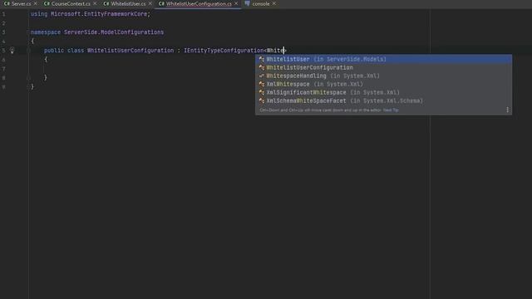This screenshot has width=532, height=299.
Task: Click IEntityTypeConfiguration in the class declaration
Action: [x=224, y=51]
